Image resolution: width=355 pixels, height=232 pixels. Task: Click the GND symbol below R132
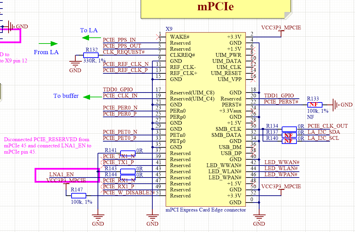click(x=75, y=64)
